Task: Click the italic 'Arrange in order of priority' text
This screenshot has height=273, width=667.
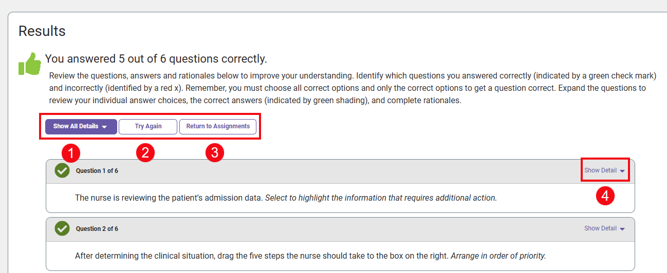Action: [498, 256]
